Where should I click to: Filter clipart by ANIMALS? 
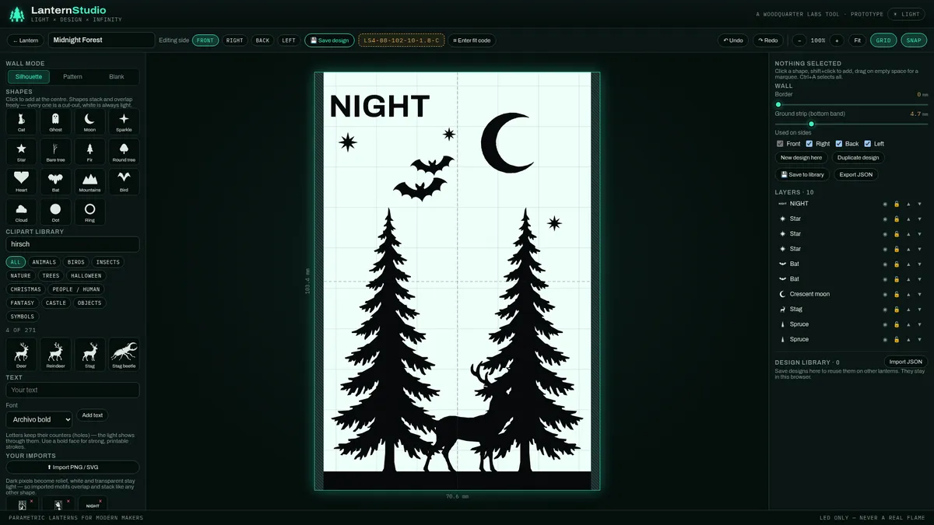coord(44,262)
